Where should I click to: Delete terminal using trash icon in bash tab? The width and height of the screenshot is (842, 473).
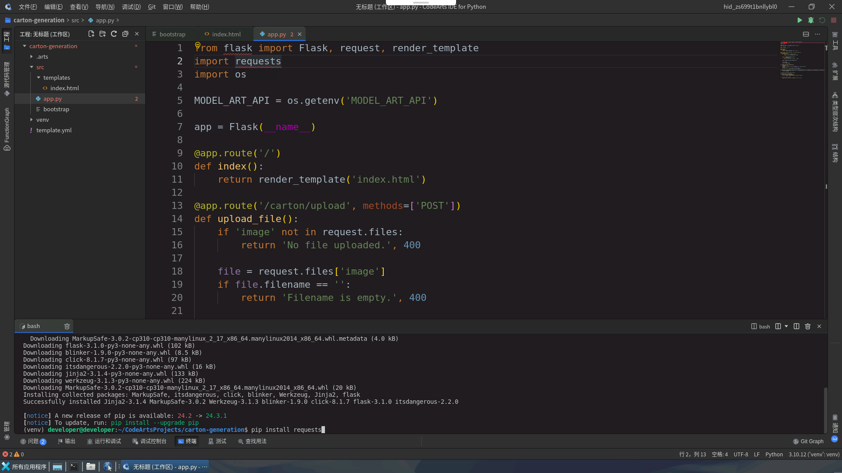67,326
